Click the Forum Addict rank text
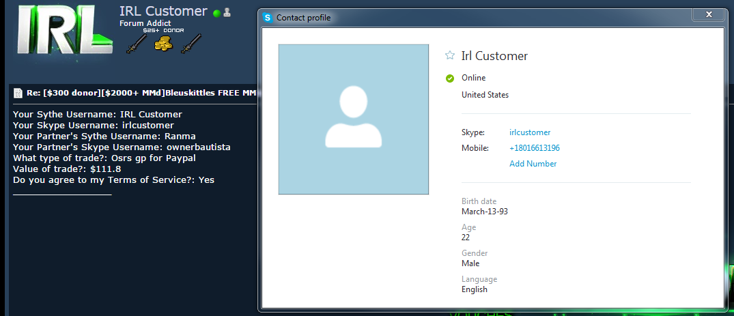734x316 pixels. point(145,23)
